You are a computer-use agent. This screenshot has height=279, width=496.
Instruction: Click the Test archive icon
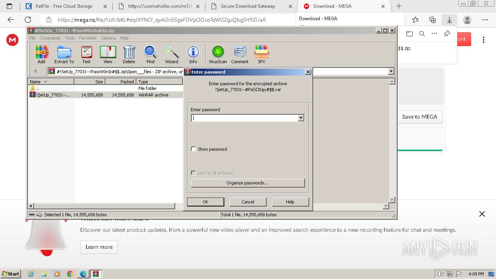point(86,55)
